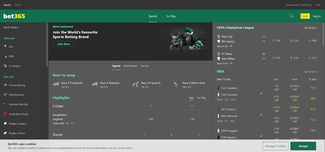Select CHA Hornets To Win 3.60
This screenshot has height=152, width=325.
(x=313, y=98)
